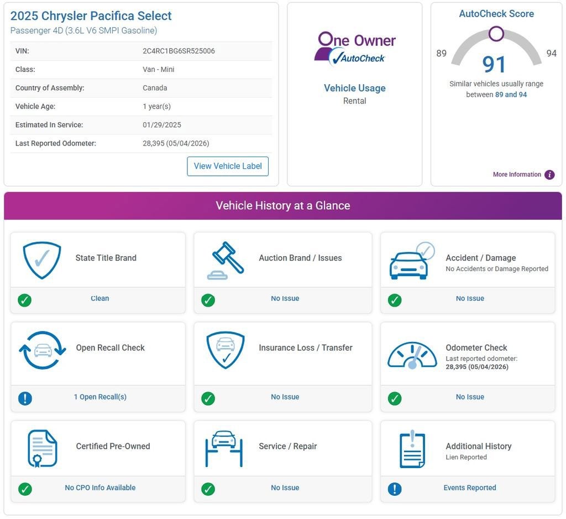Open the 1 Open Recall(s) link
Viewport: 566px width, 519px height.
point(100,397)
